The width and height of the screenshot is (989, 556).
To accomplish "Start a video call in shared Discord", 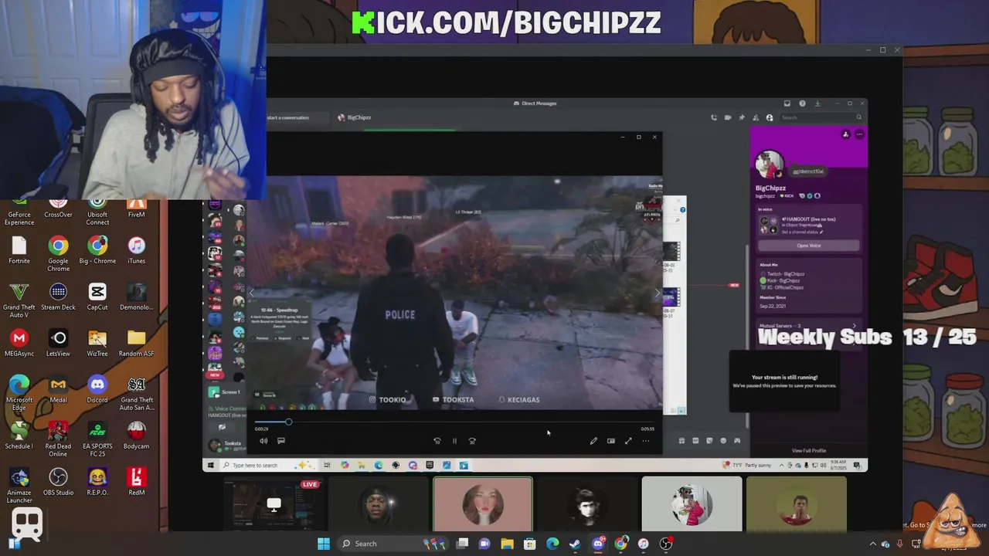I will click(728, 117).
